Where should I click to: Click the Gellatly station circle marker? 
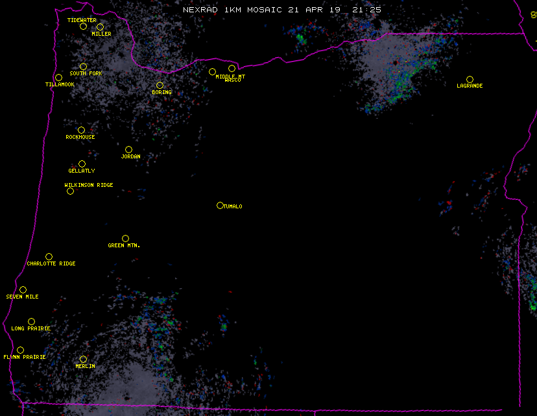point(82,164)
